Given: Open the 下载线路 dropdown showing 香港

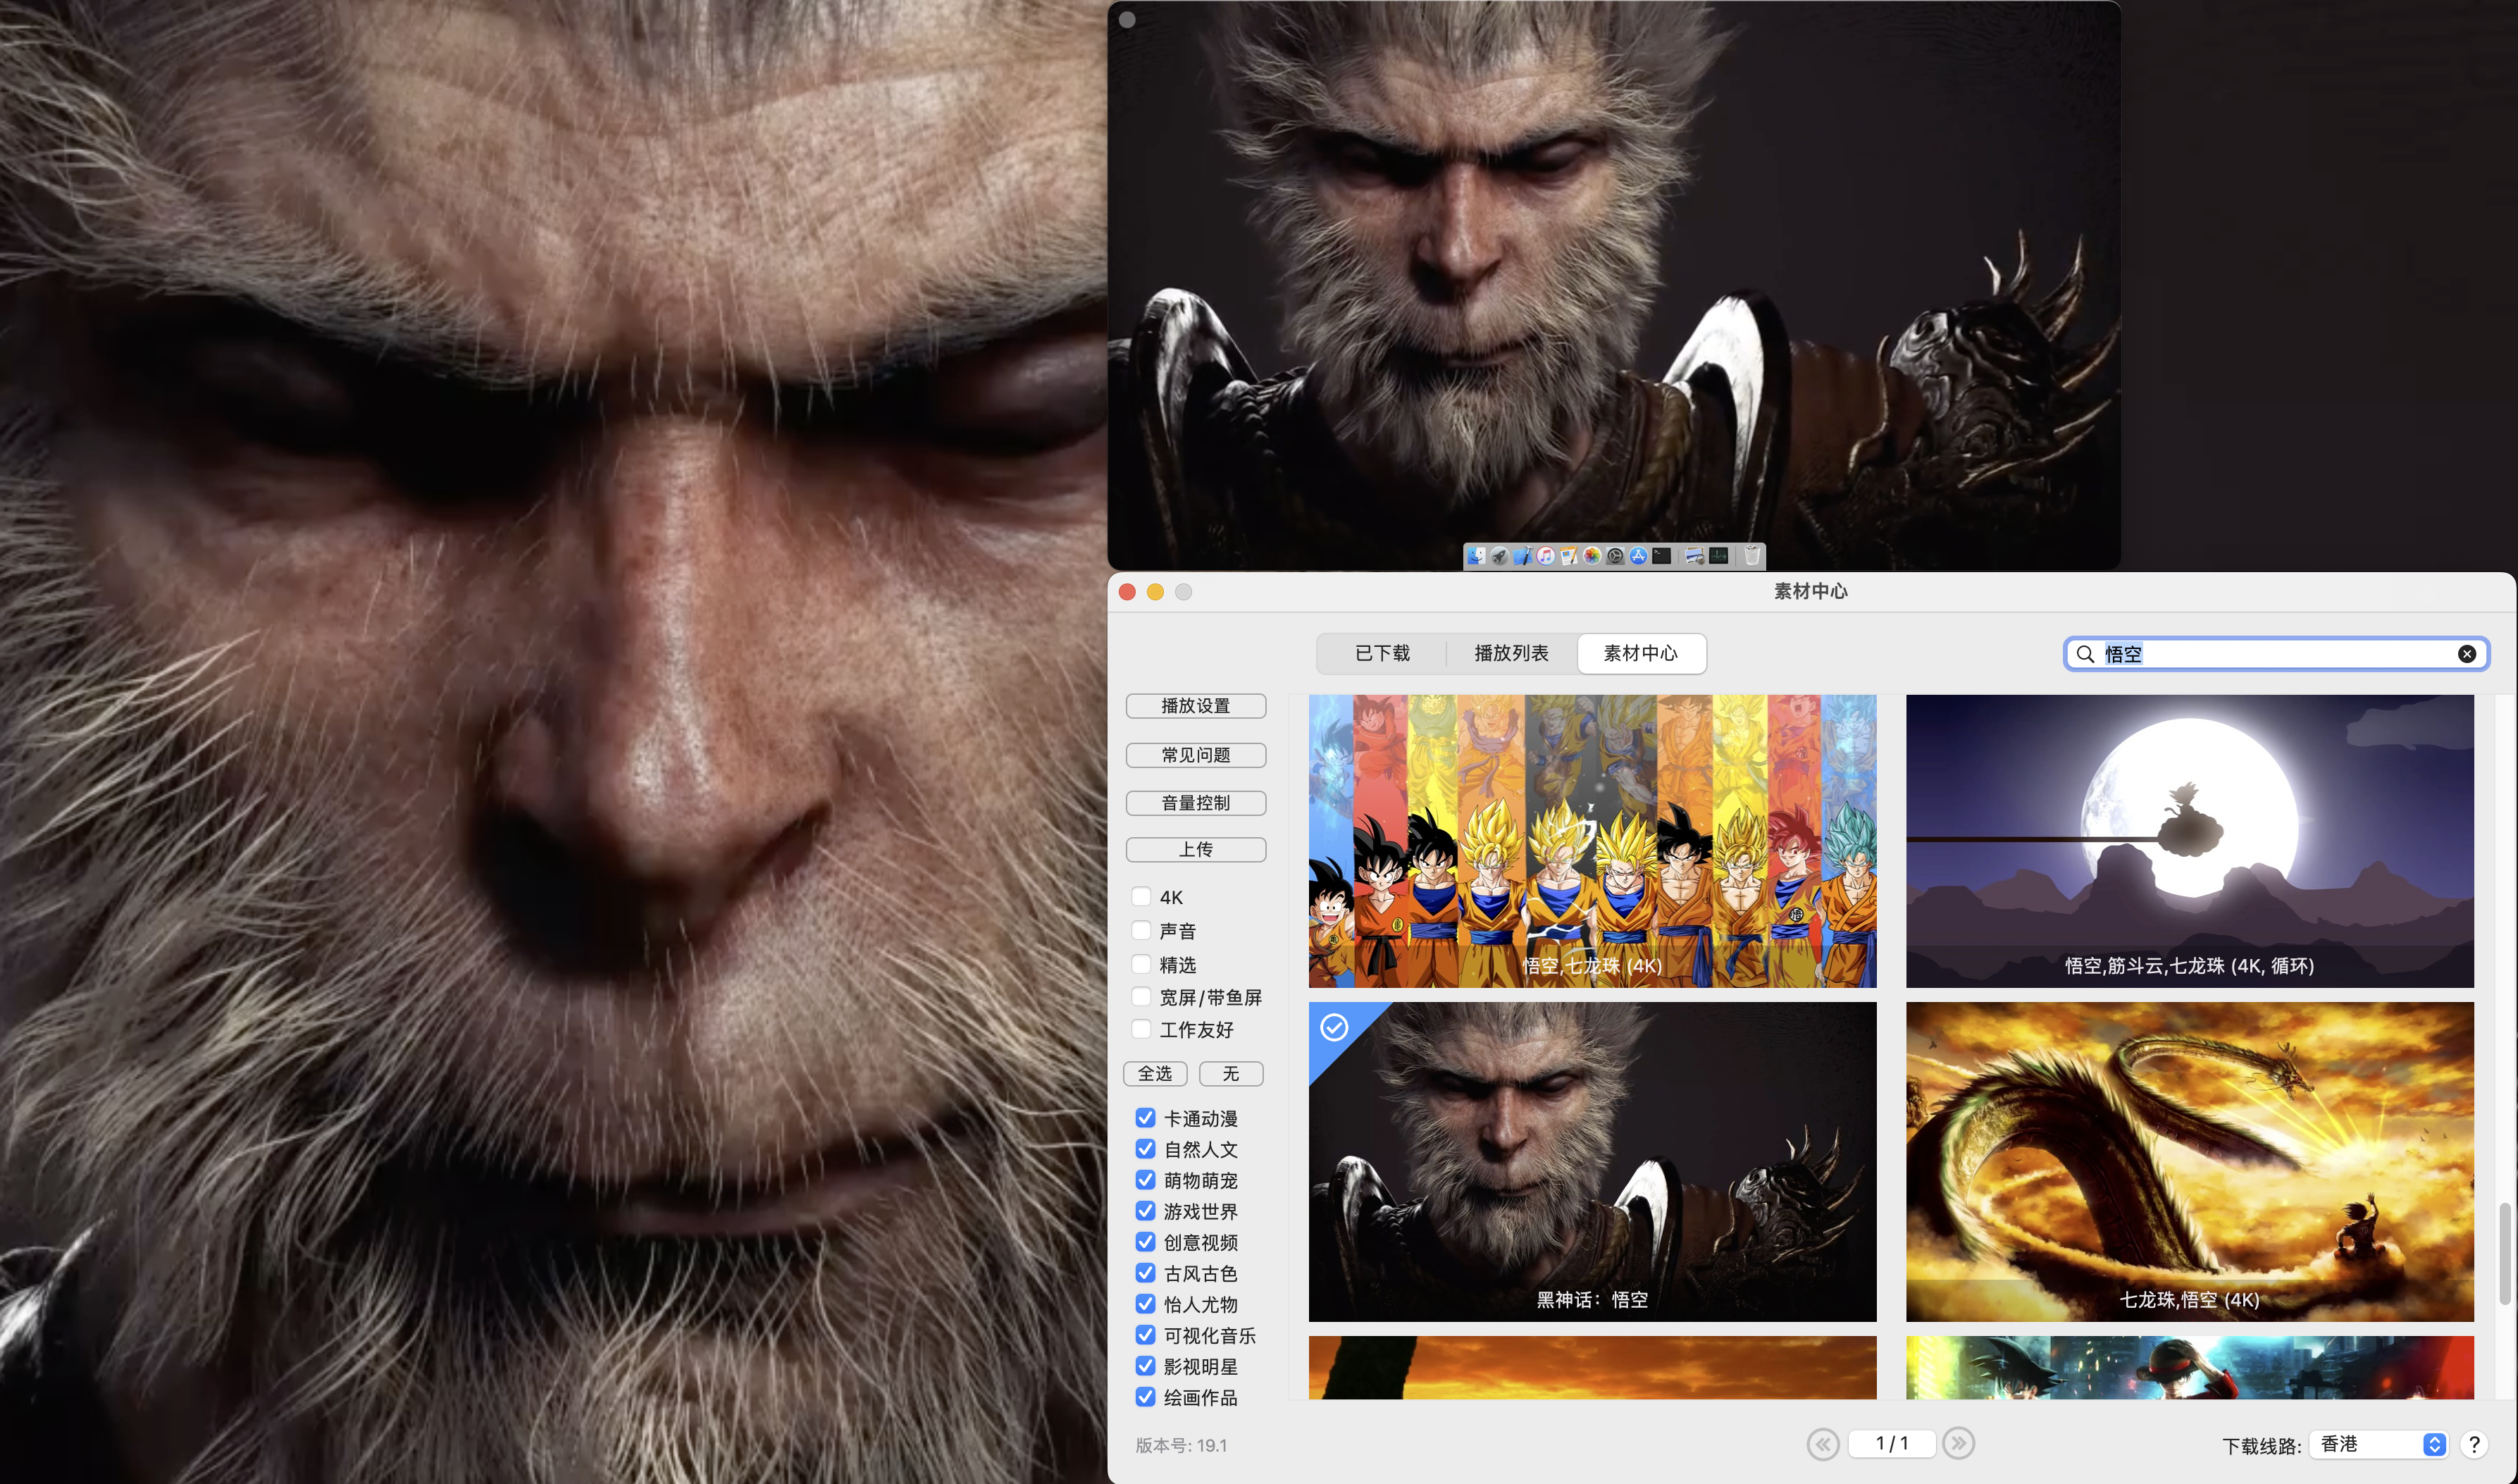Looking at the screenshot, I should pyautogui.click(x=2379, y=1444).
